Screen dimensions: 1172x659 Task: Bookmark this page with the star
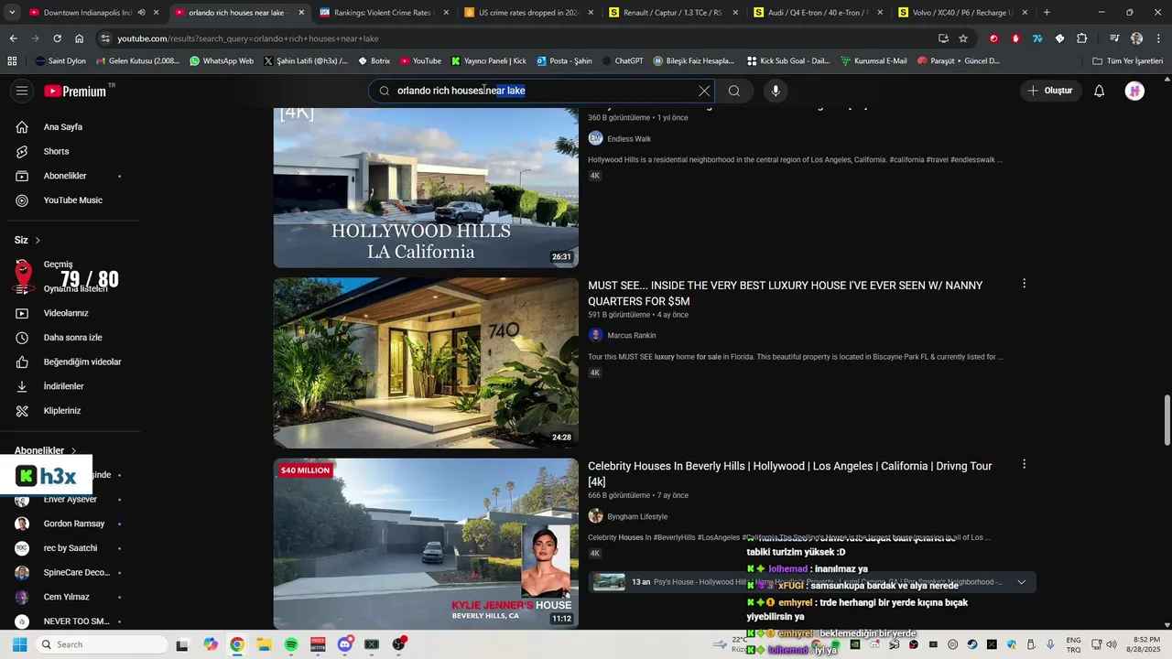tap(963, 38)
